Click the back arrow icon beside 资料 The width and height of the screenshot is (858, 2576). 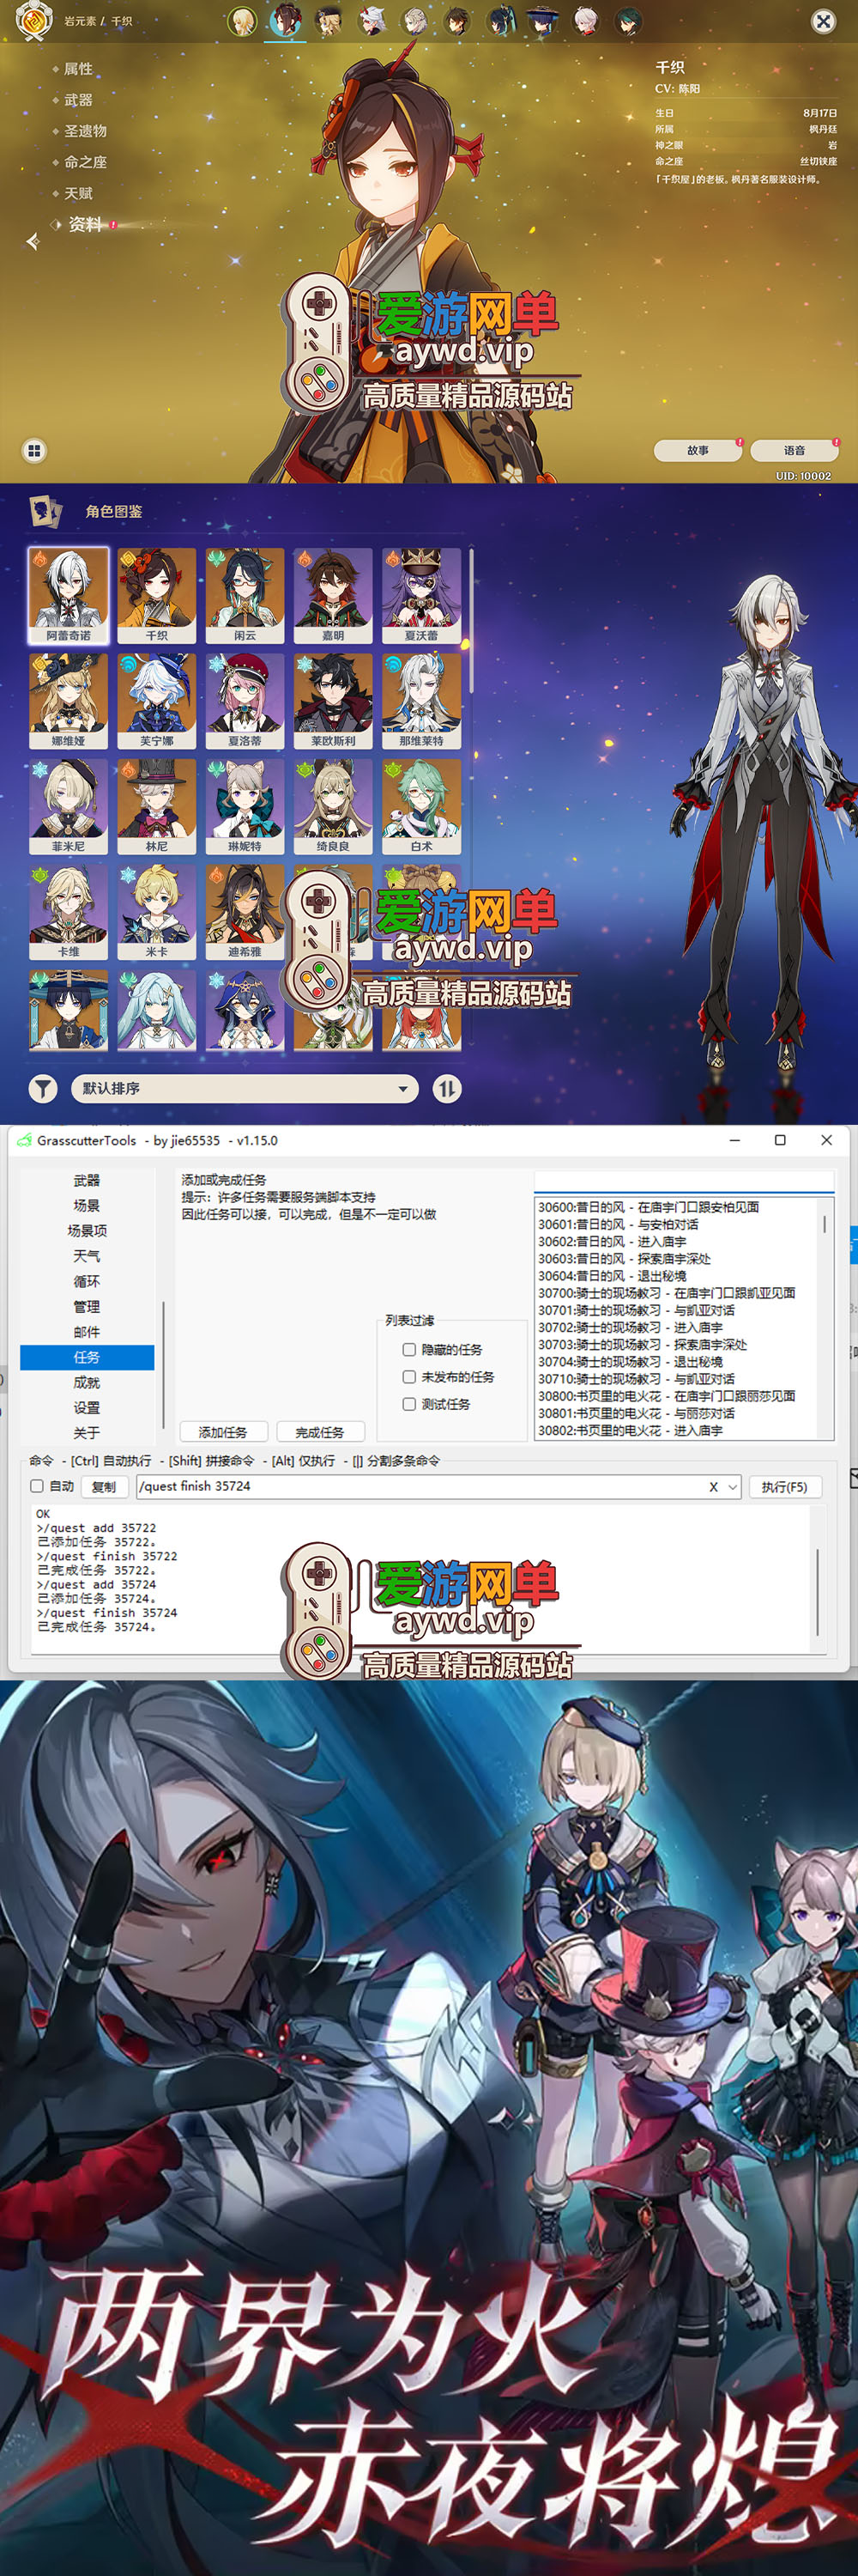(x=33, y=241)
